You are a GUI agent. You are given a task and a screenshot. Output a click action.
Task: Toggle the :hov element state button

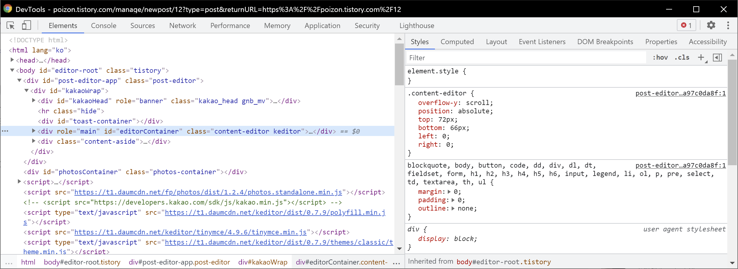pyautogui.click(x=660, y=58)
